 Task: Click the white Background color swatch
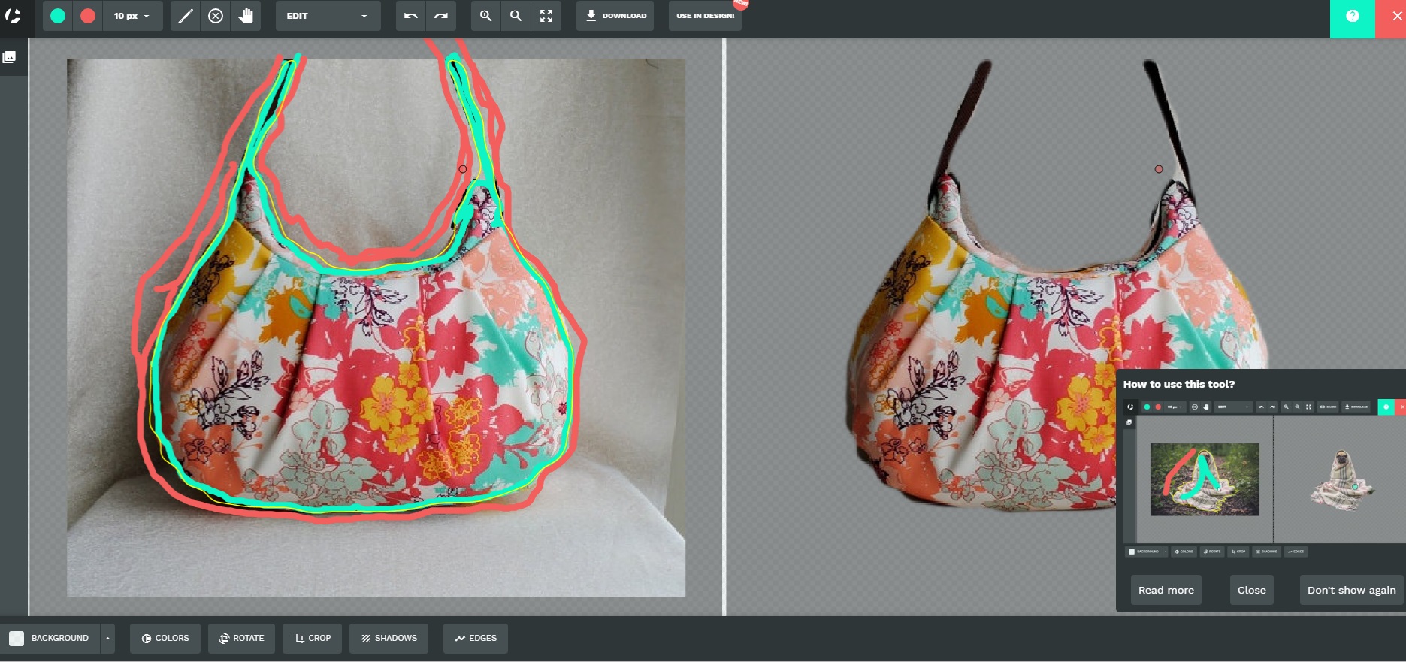(x=17, y=639)
